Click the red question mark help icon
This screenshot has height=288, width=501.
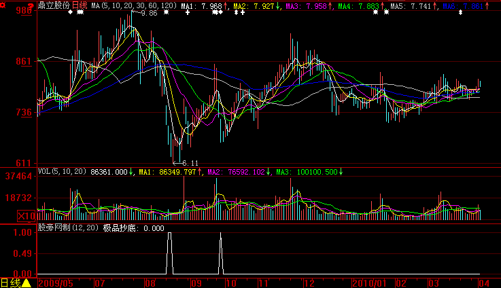pos(31,5)
